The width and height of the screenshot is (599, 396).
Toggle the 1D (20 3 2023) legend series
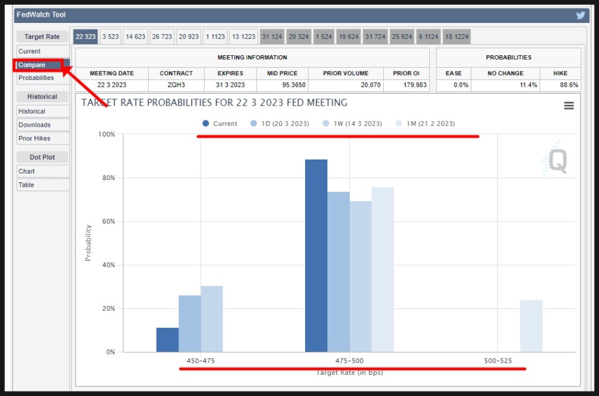pos(280,124)
